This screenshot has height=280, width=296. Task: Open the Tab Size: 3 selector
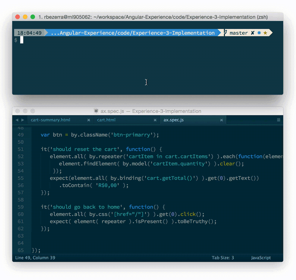[x=223, y=258]
